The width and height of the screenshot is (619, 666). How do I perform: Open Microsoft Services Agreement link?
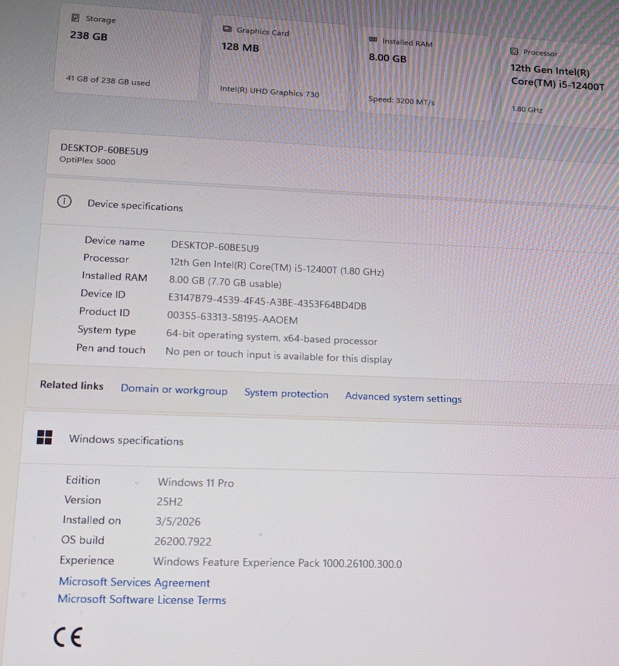click(x=135, y=582)
